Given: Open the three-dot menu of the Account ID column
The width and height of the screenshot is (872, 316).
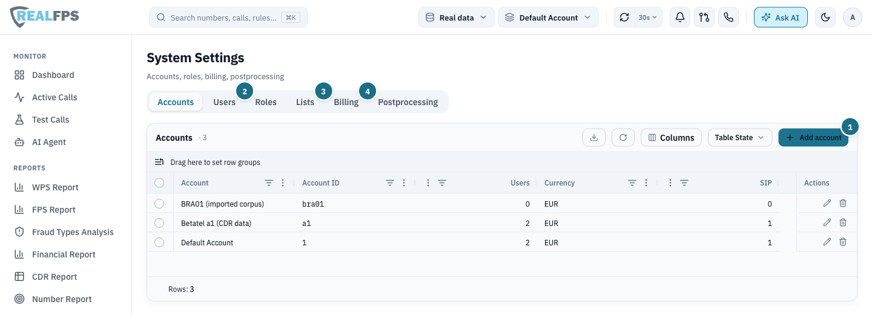Looking at the screenshot, I should pos(404,182).
